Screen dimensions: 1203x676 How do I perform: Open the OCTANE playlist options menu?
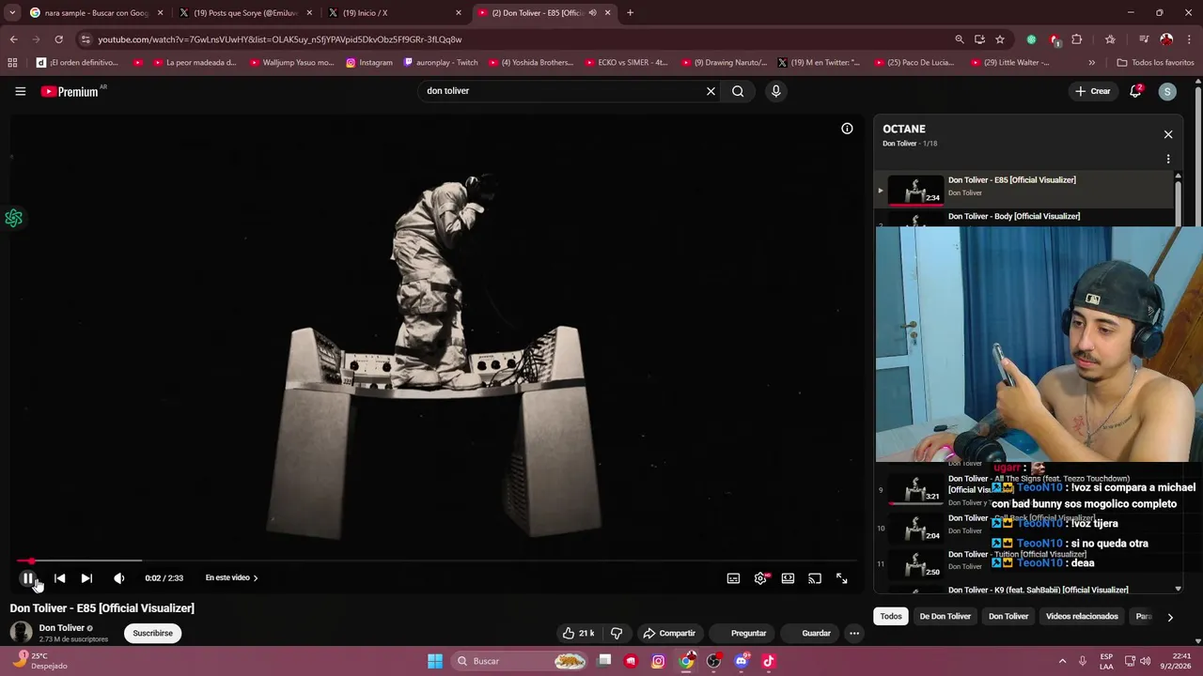tap(1168, 160)
